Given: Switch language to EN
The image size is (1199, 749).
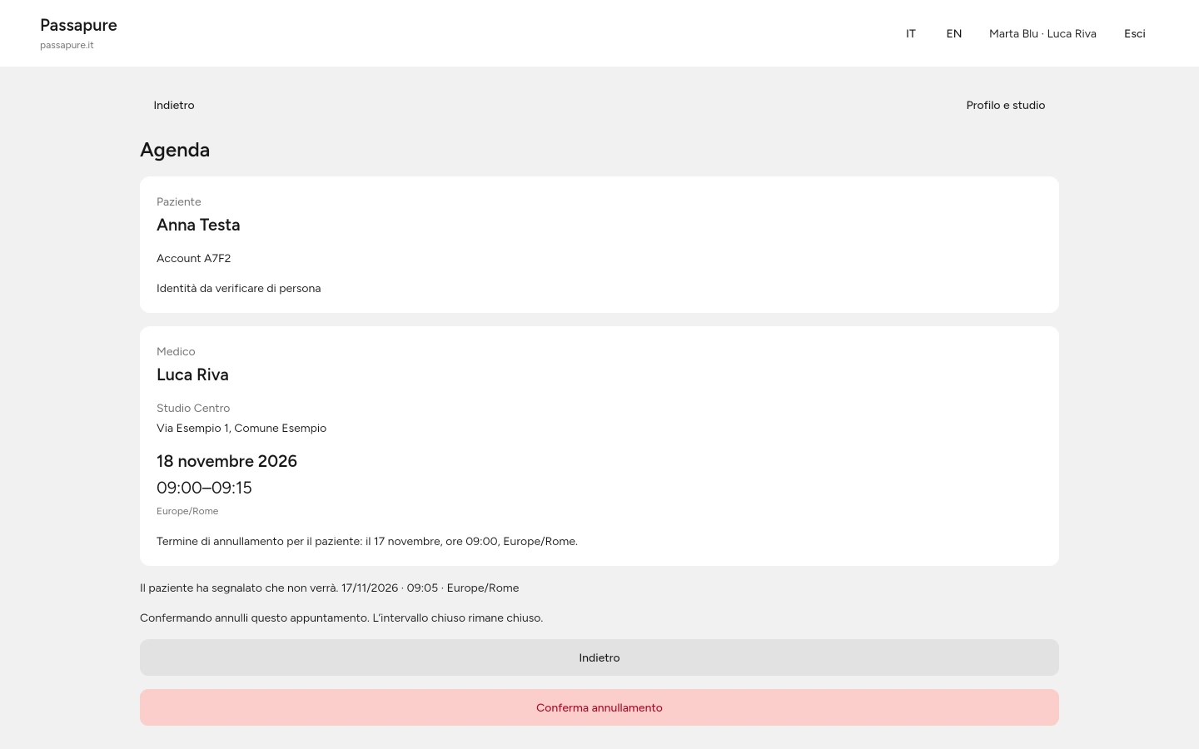Looking at the screenshot, I should [x=954, y=33].
